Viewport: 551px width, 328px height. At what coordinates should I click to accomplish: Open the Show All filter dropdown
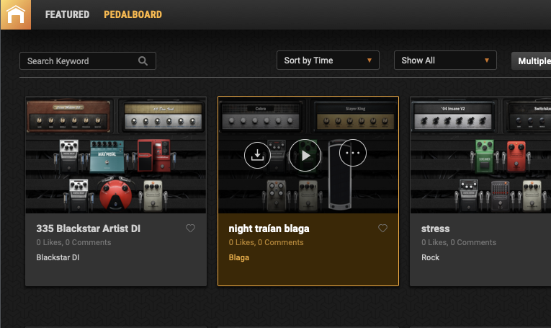pos(445,60)
